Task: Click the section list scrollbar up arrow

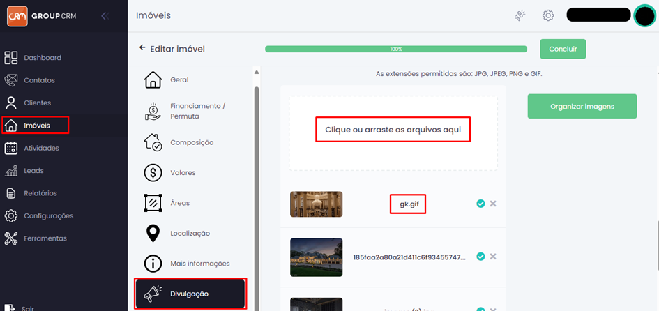Action: [257, 72]
